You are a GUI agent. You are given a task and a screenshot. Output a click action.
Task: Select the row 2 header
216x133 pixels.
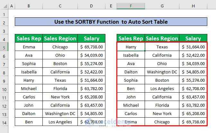point(4,22)
